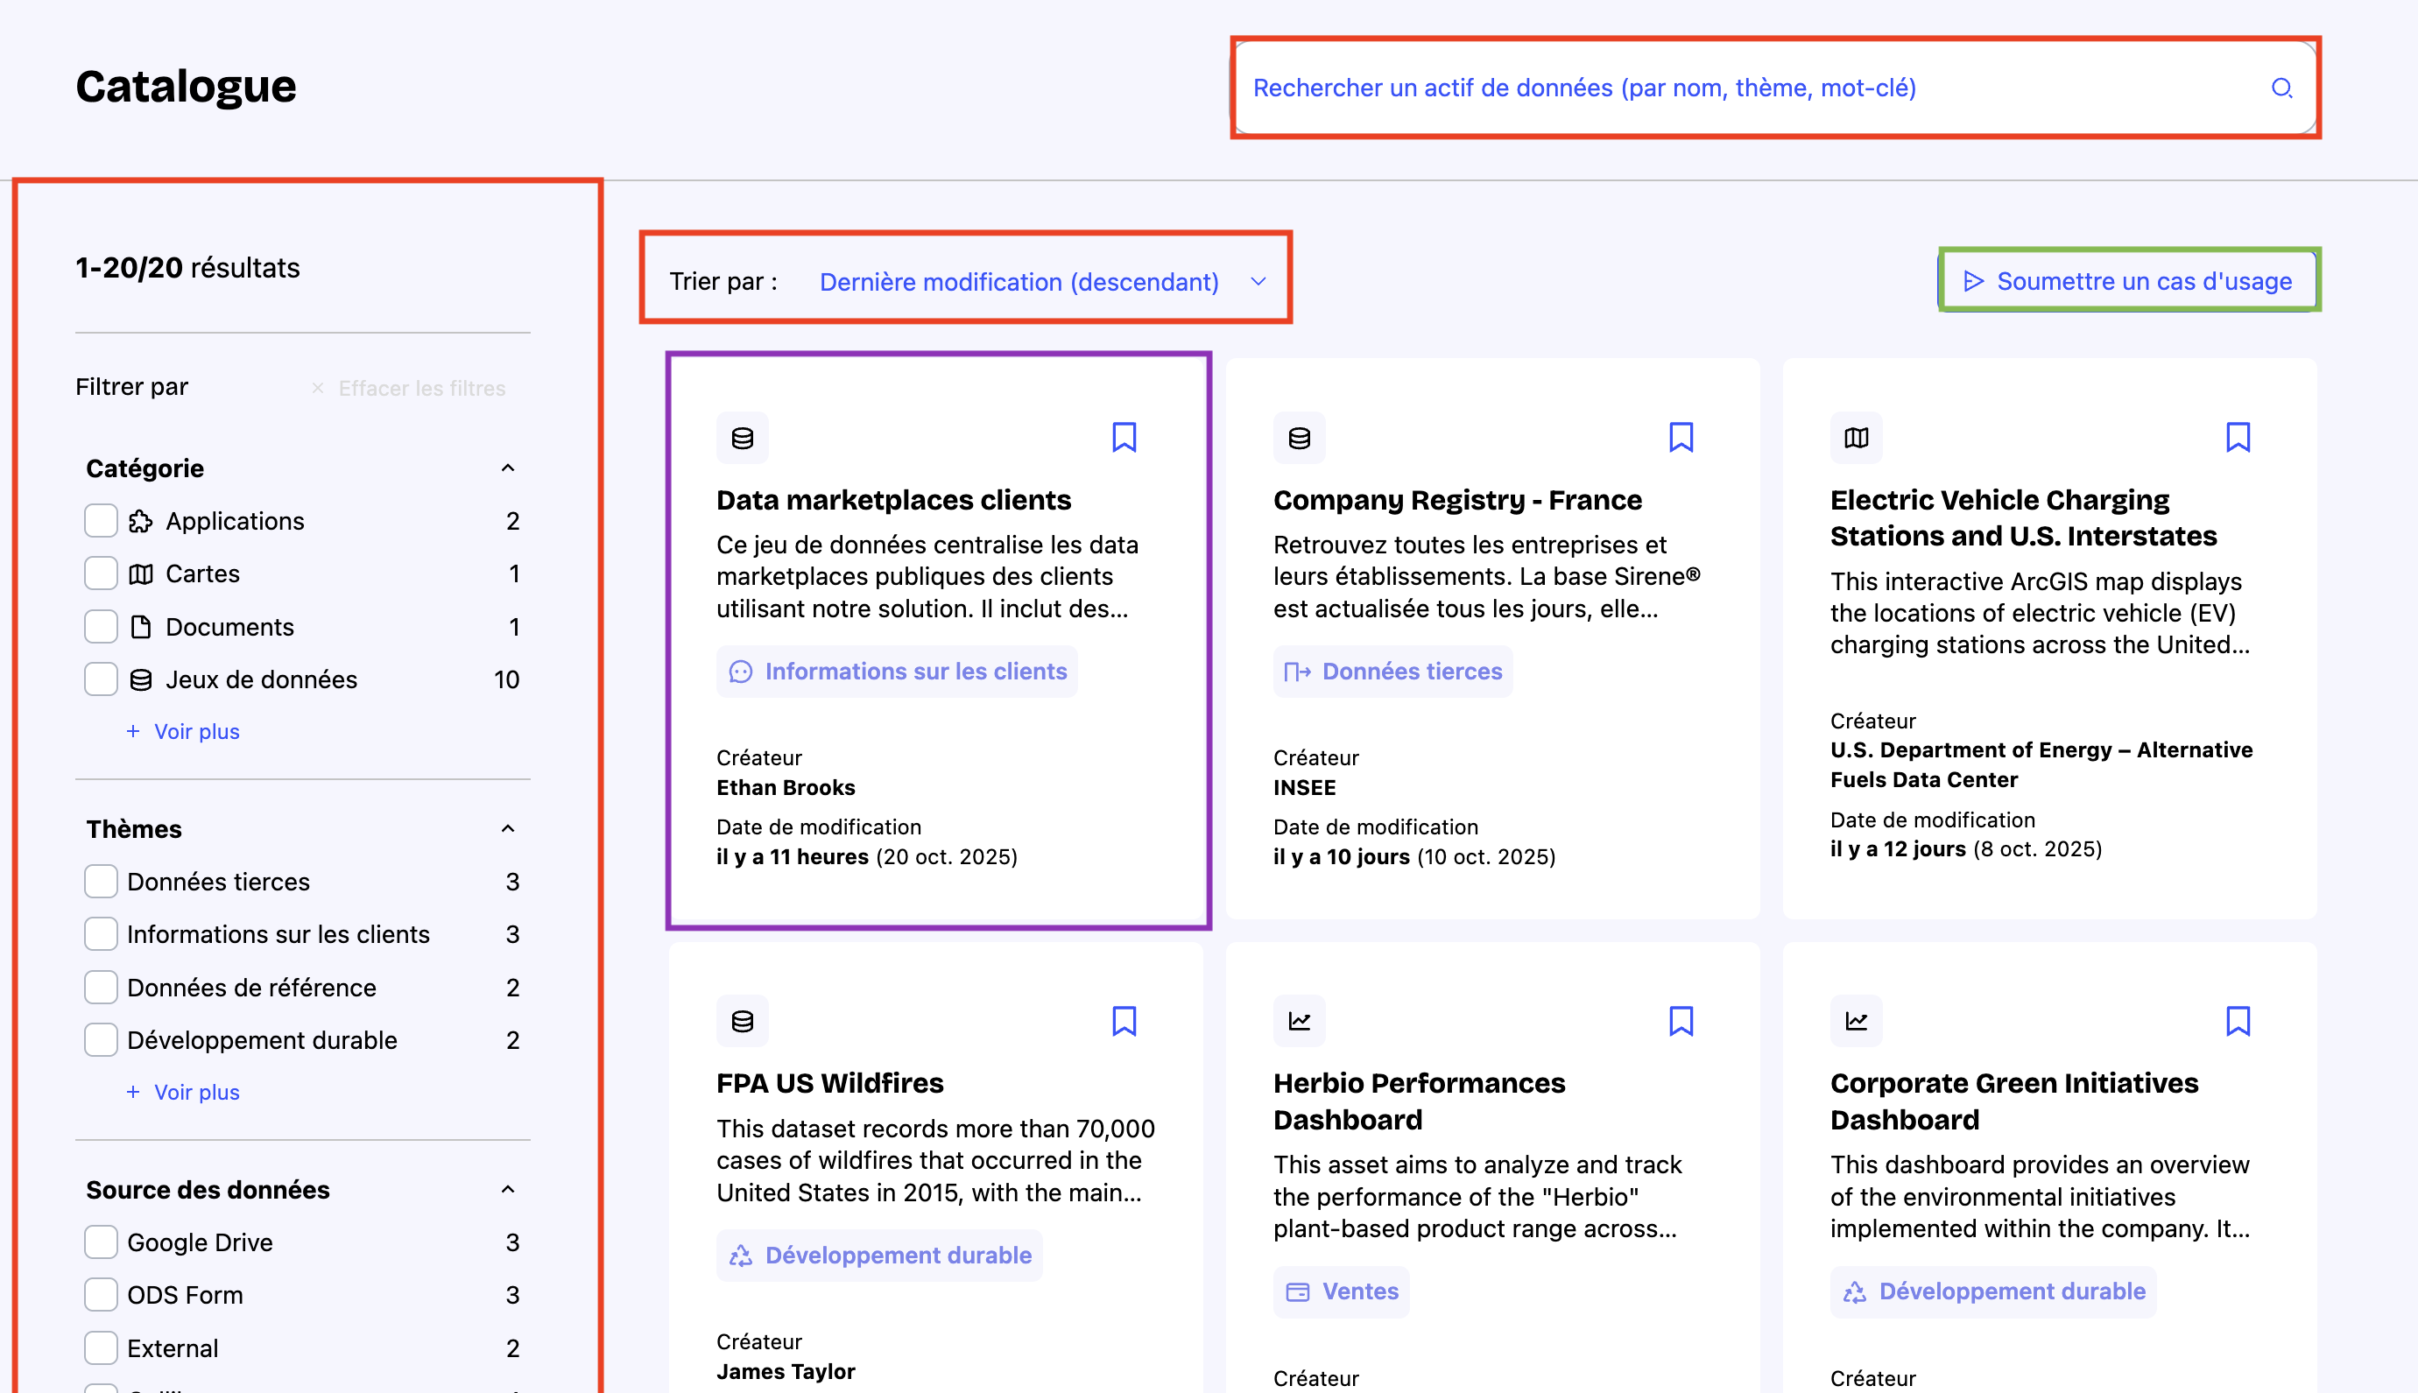Bookmark the Data marketplaces clients card
The height and width of the screenshot is (1393, 2418).
(1124, 437)
